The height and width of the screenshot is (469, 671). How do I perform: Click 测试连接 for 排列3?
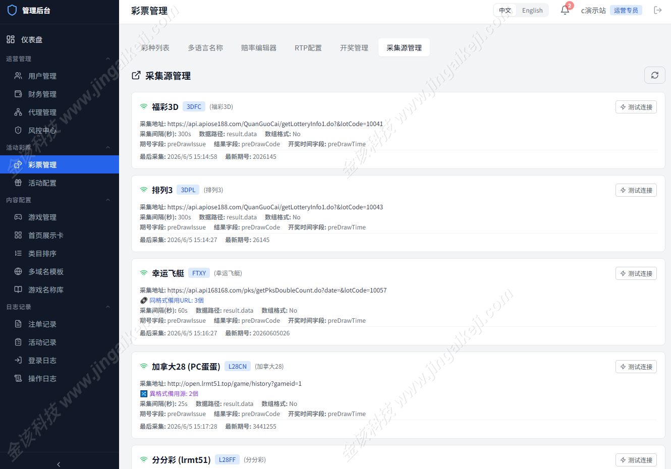click(636, 190)
